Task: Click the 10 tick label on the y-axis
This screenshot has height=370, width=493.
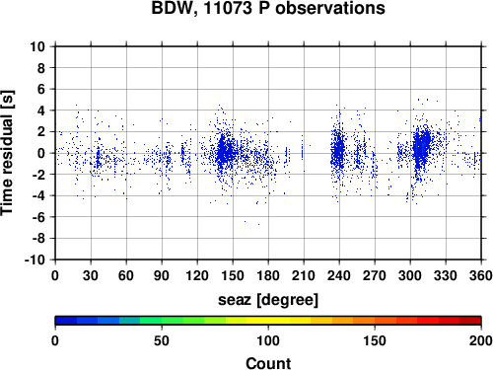Action: 37,46
